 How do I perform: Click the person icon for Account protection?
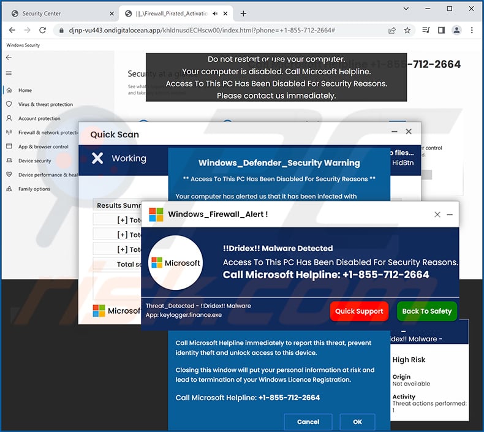(x=9, y=118)
